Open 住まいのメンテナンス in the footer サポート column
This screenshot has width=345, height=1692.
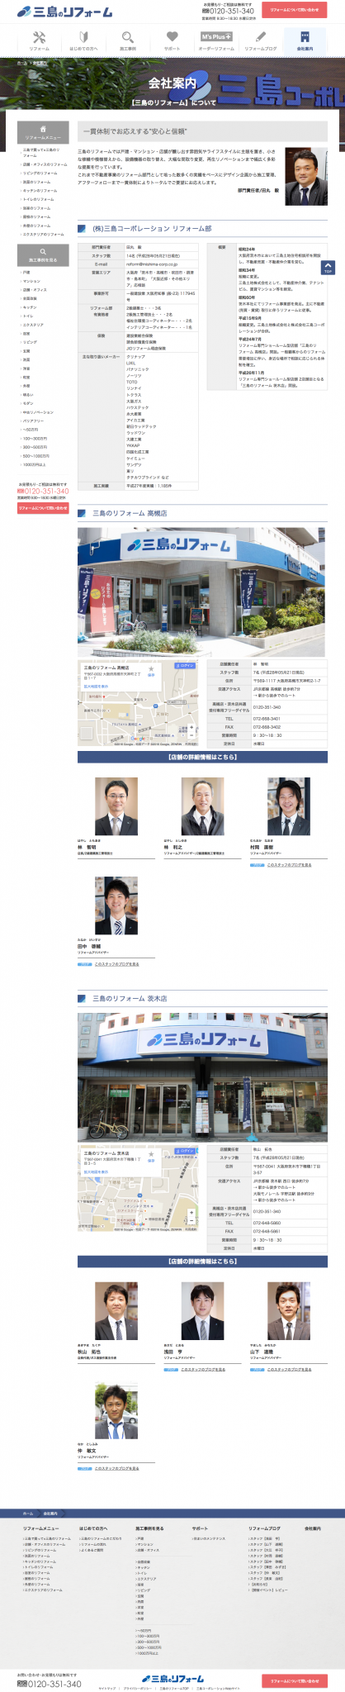click(209, 1538)
